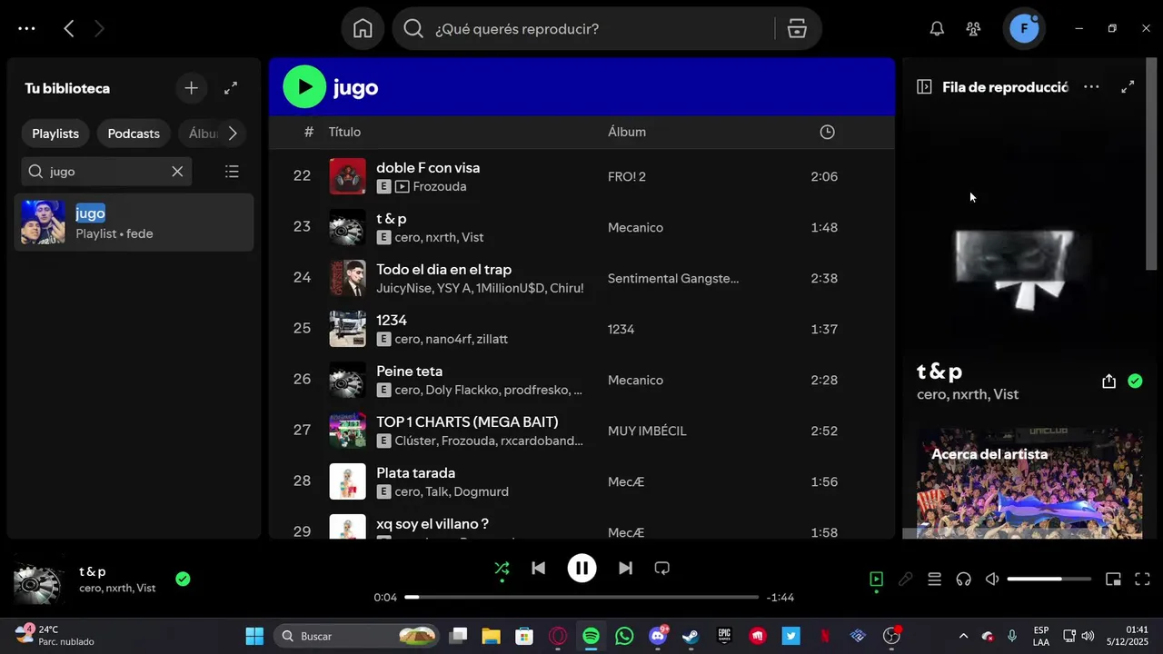Open the Browse icon in search bar
The height and width of the screenshot is (654, 1163).
click(797, 29)
